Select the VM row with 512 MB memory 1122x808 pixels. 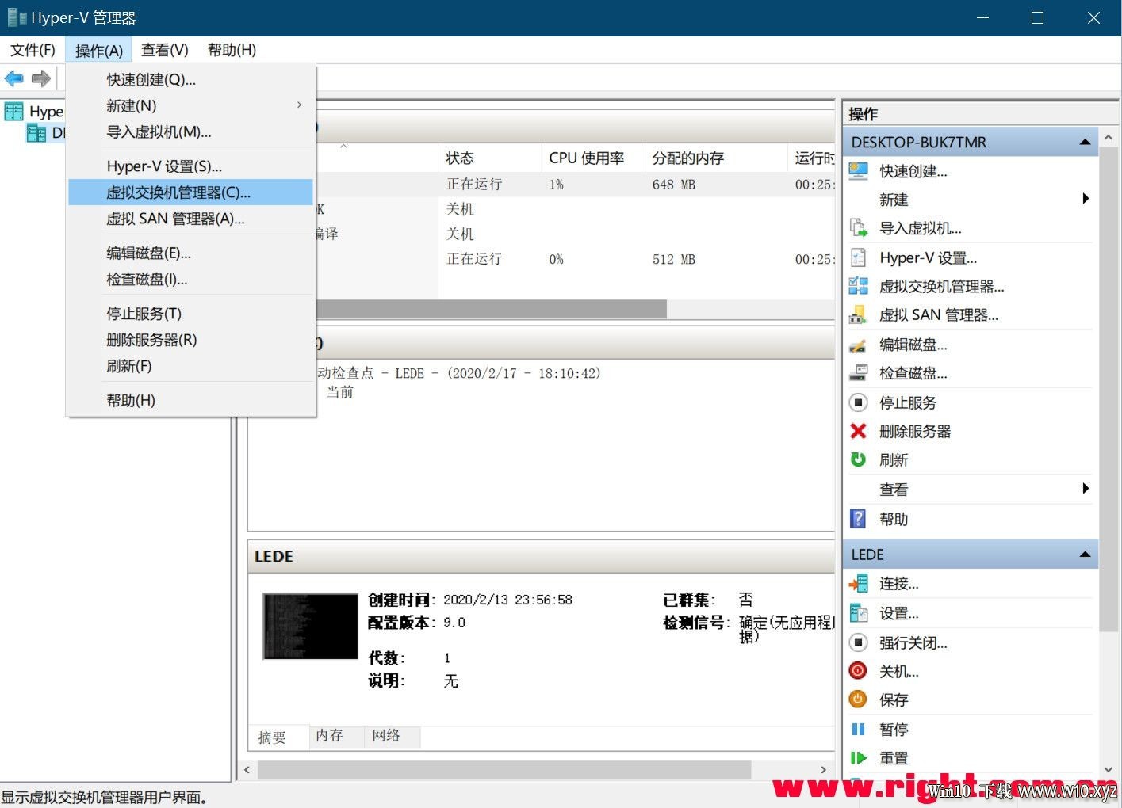(575, 259)
